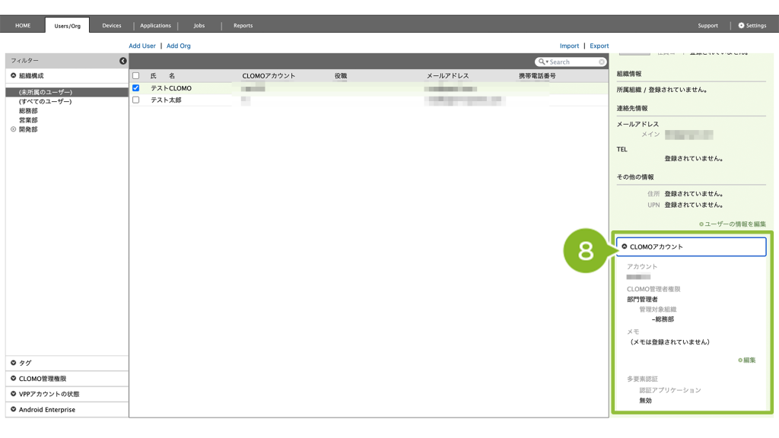
Task: Click the icon beside ユーザーの情報を編集
Action: (x=701, y=224)
